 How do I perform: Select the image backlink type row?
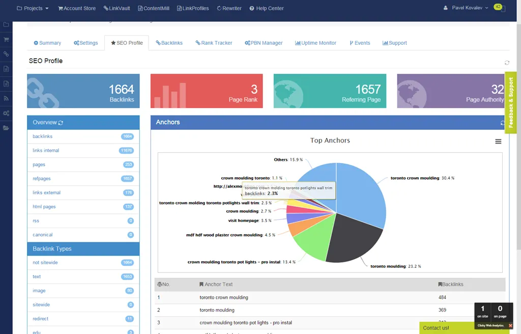click(x=83, y=291)
